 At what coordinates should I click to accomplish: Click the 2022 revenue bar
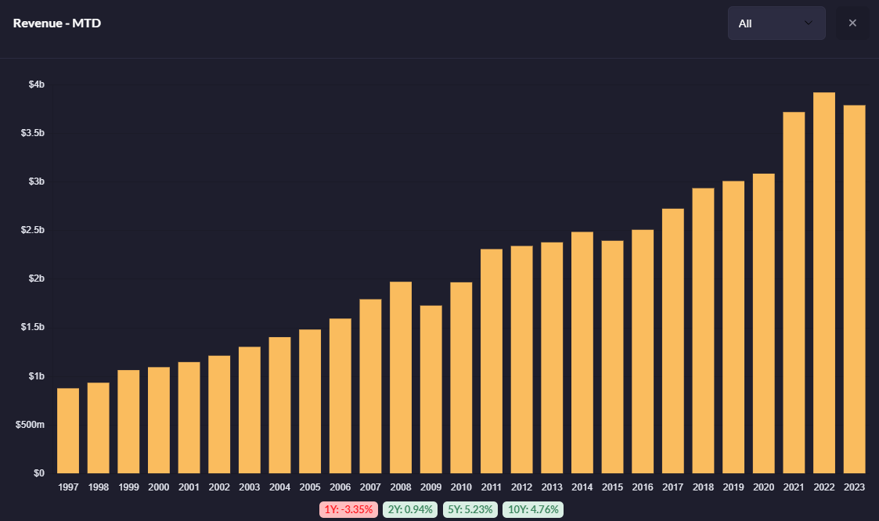[824, 282]
